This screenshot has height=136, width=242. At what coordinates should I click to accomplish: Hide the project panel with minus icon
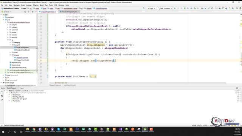[36, 12]
